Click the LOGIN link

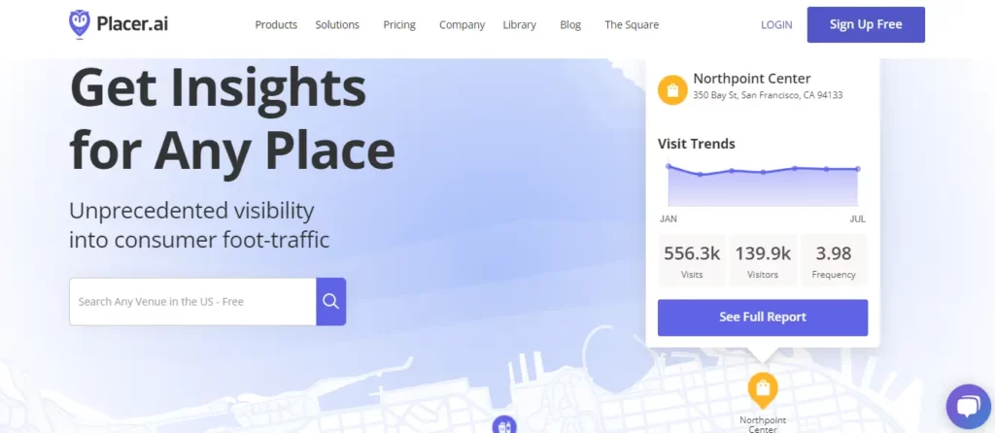click(776, 24)
